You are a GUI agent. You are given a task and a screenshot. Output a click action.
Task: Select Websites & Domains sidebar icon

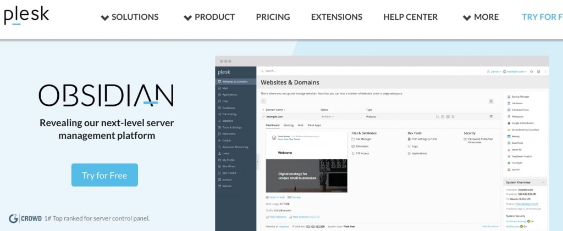click(220, 82)
